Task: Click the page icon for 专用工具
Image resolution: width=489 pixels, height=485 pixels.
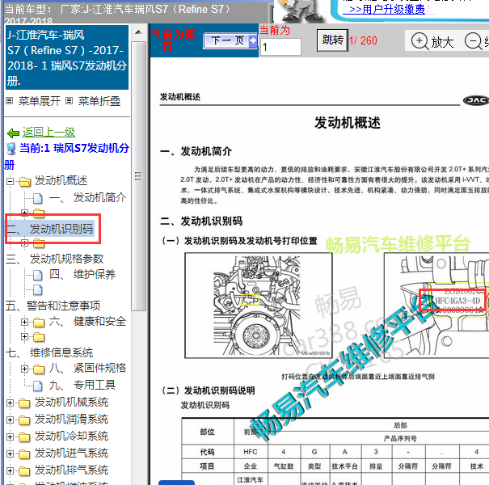Action: pos(38,386)
